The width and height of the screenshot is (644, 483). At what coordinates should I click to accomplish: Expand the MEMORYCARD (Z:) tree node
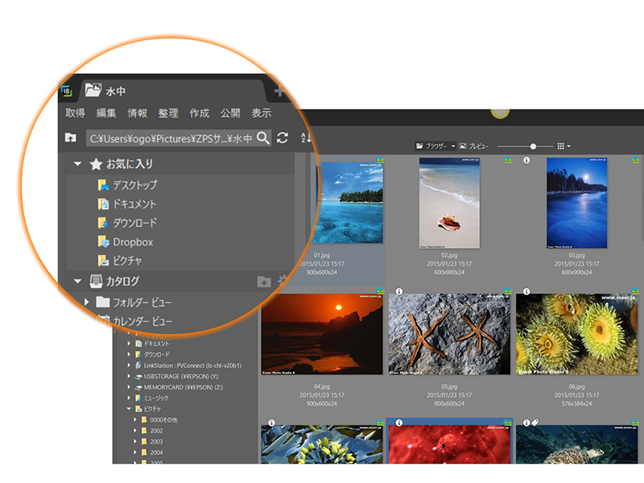[x=129, y=387]
